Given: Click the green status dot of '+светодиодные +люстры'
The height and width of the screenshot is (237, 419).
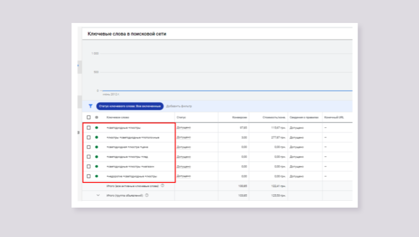Looking at the screenshot, I should point(97,128).
